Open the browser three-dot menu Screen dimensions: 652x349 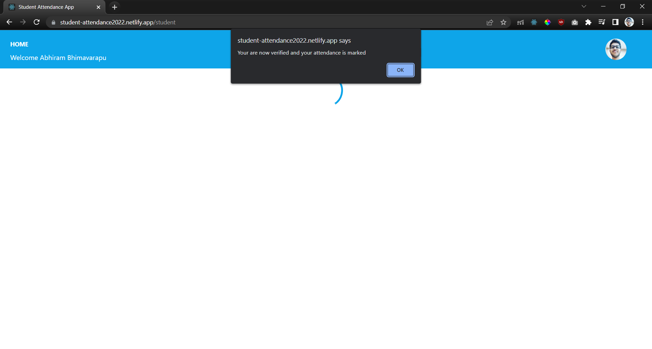tap(642, 22)
